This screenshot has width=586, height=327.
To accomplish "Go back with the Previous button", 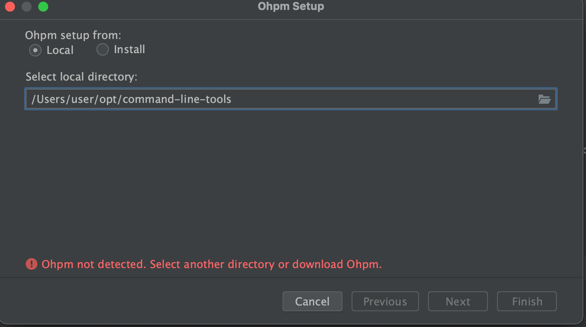I will pyautogui.click(x=385, y=301).
